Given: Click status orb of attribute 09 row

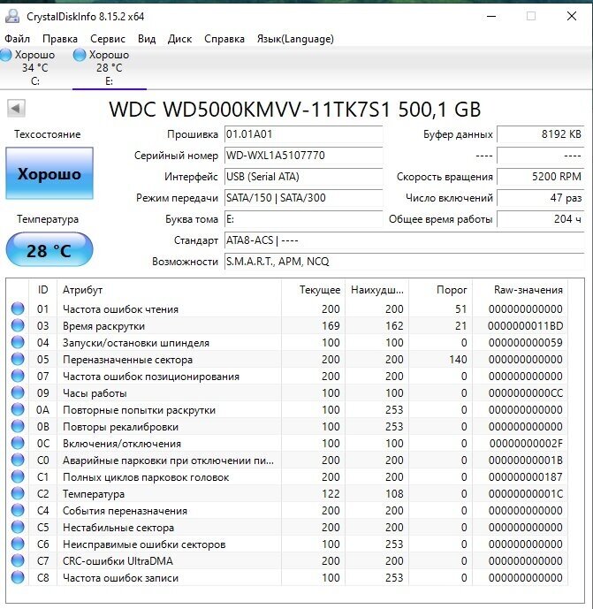Looking at the screenshot, I should coord(18,392).
